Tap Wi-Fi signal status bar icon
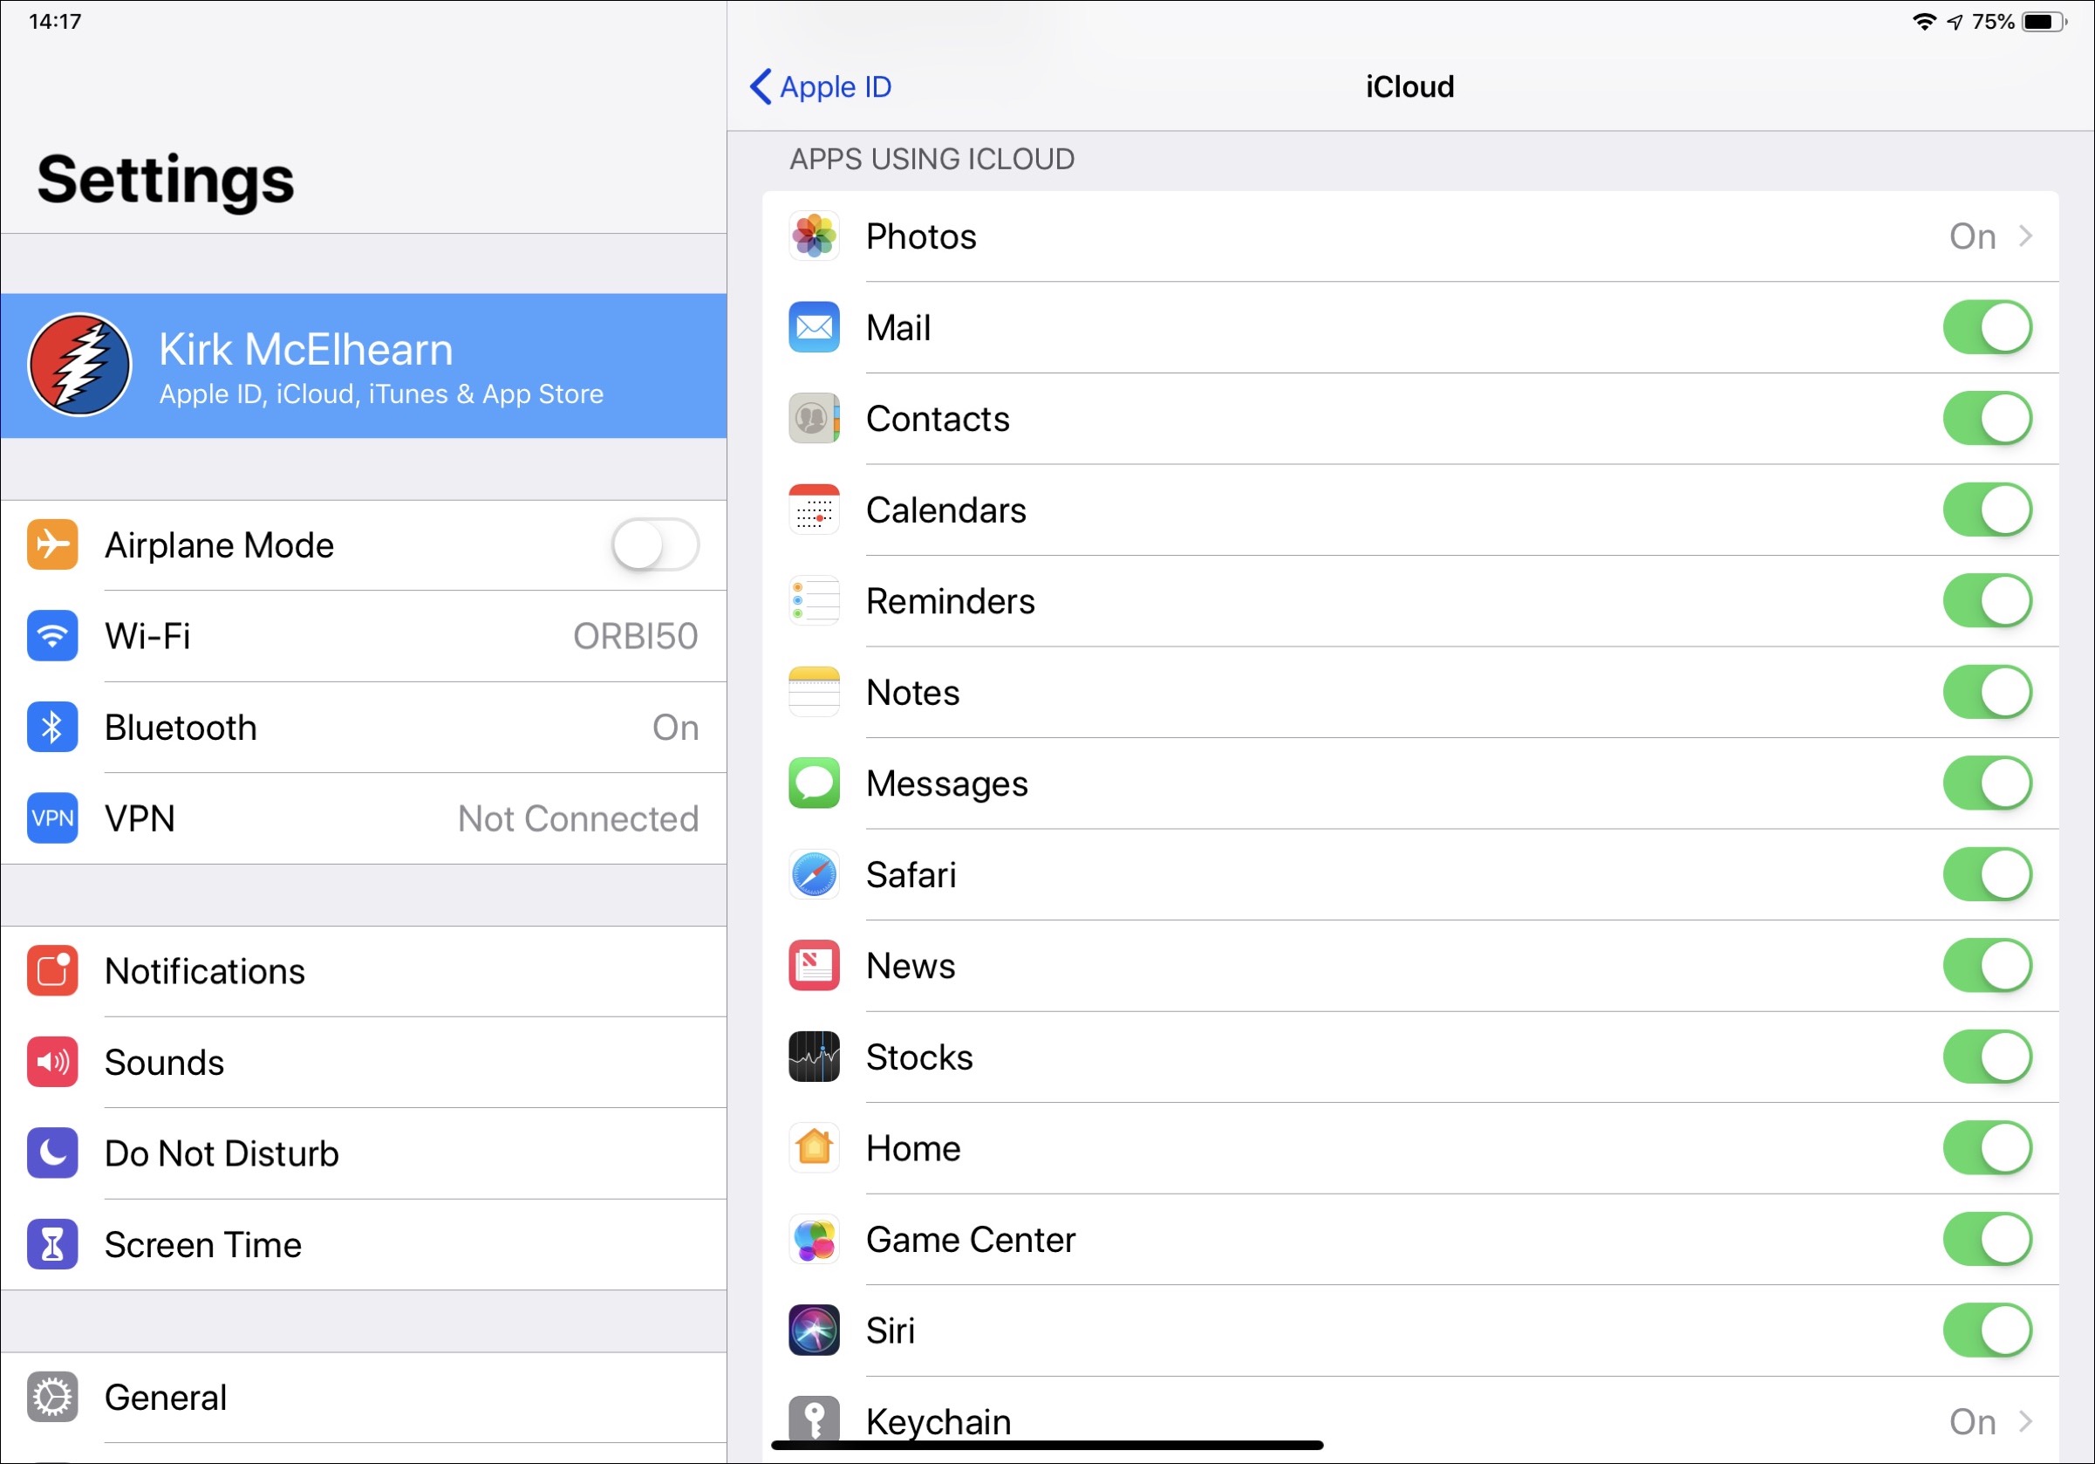Image resolution: width=2095 pixels, height=1464 pixels. (1924, 22)
